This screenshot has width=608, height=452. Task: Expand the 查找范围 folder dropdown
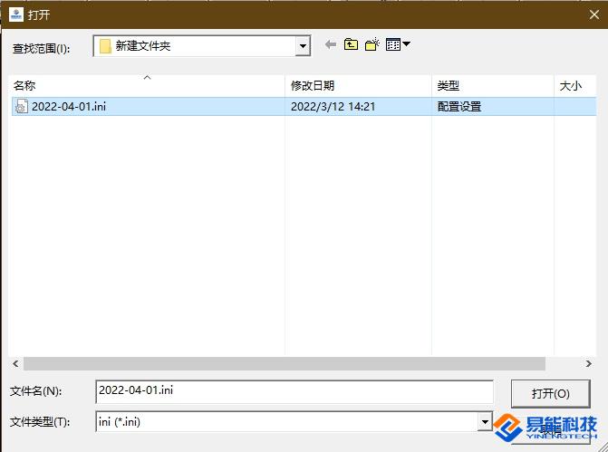coord(303,46)
